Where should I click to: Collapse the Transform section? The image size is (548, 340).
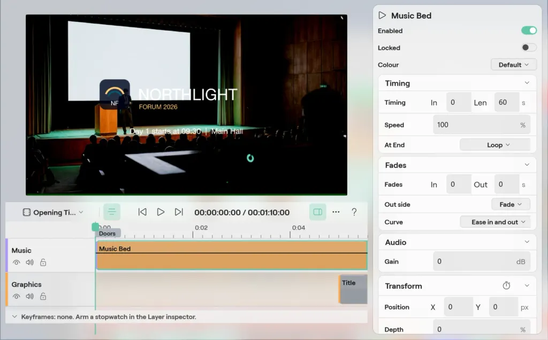pyautogui.click(x=527, y=285)
